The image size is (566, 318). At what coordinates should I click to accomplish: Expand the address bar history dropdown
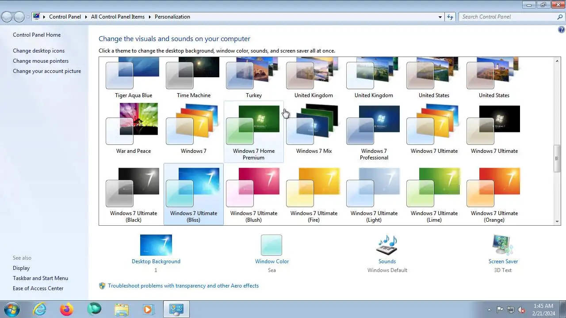point(440,17)
